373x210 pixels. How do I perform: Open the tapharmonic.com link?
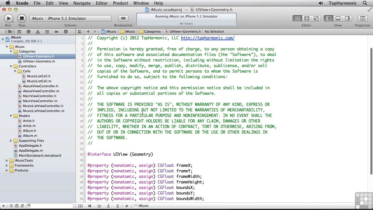[x=207, y=38]
